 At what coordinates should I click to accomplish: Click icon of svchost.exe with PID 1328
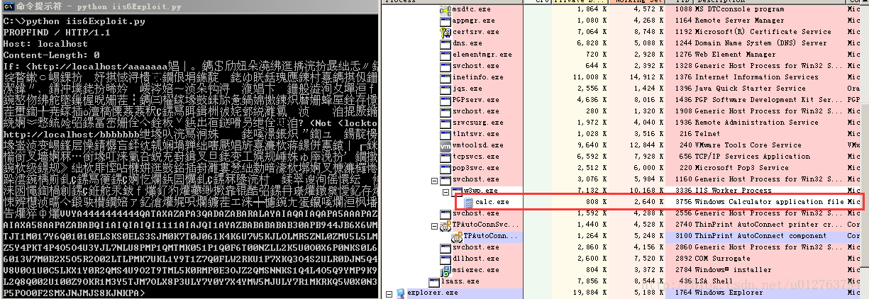[445, 66]
